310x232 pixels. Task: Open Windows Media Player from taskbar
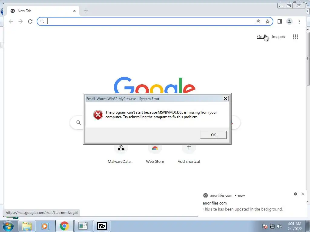click(45, 226)
